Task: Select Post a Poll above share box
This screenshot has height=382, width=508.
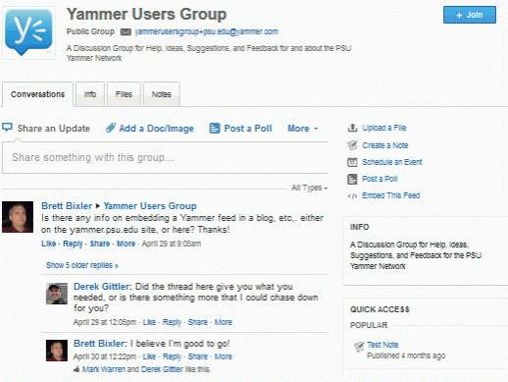Action: (x=248, y=129)
